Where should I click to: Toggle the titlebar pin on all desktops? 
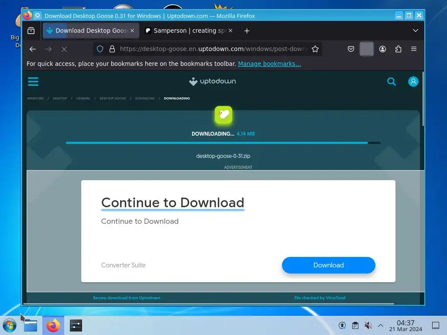38,15
